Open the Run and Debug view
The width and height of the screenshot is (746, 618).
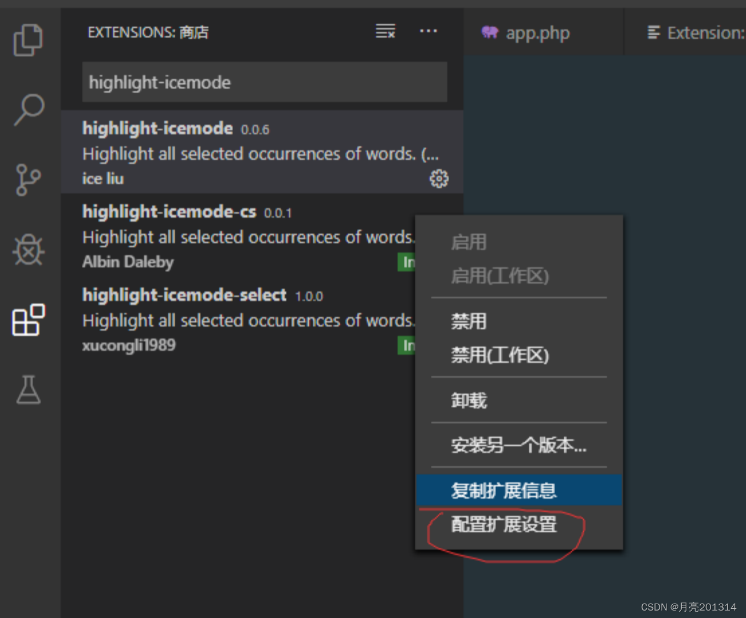point(28,250)
